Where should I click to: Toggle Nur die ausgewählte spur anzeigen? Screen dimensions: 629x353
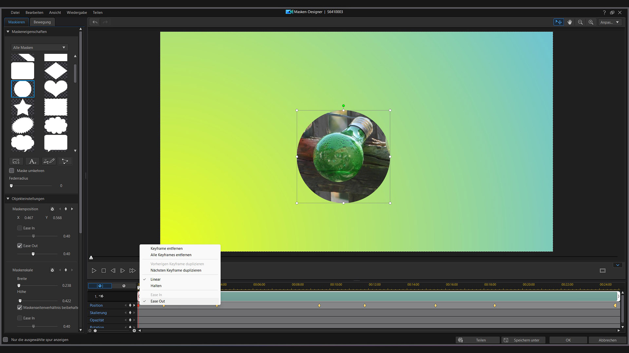(x=6, y=340)
